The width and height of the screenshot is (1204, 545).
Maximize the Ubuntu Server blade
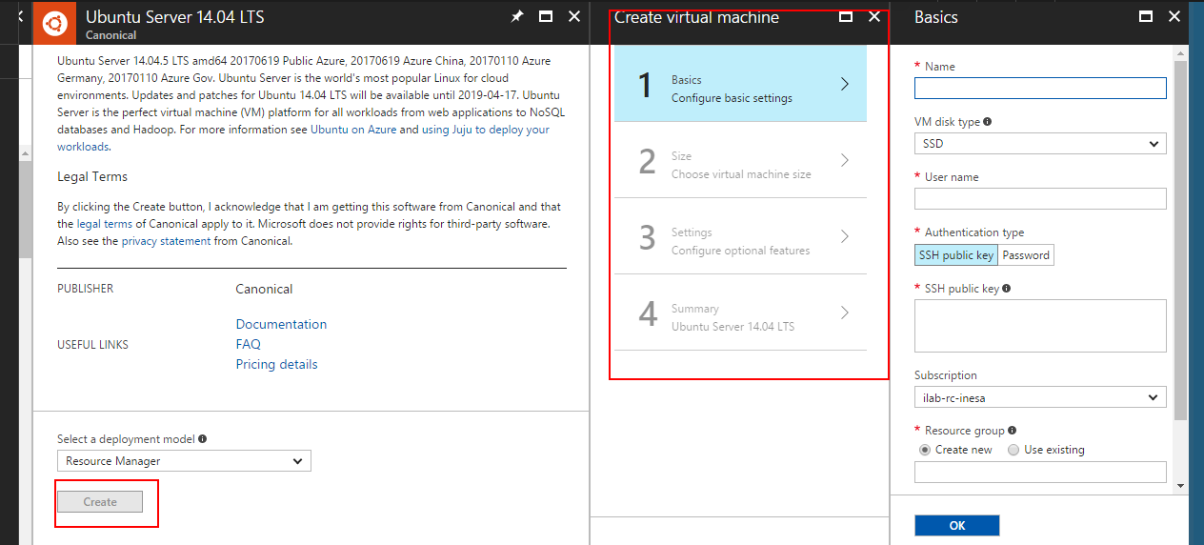(546, 16)
